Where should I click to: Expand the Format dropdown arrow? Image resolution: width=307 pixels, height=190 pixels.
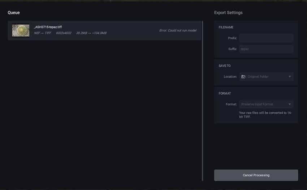pyautogui.click(x=290, y=104)
